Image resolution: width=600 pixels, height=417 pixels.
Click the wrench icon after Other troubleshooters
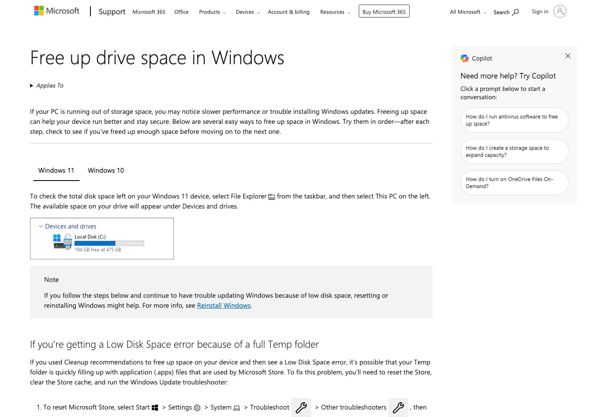click(398, 407)
